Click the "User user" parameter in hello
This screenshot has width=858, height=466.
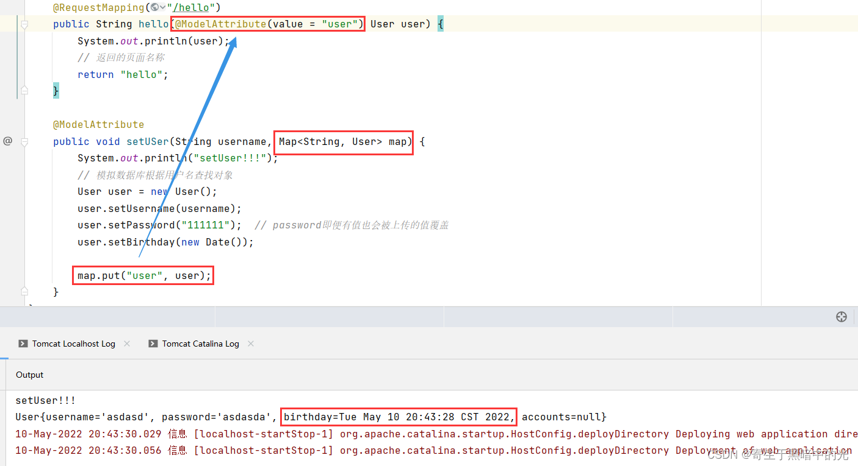[x=398, y=24]
